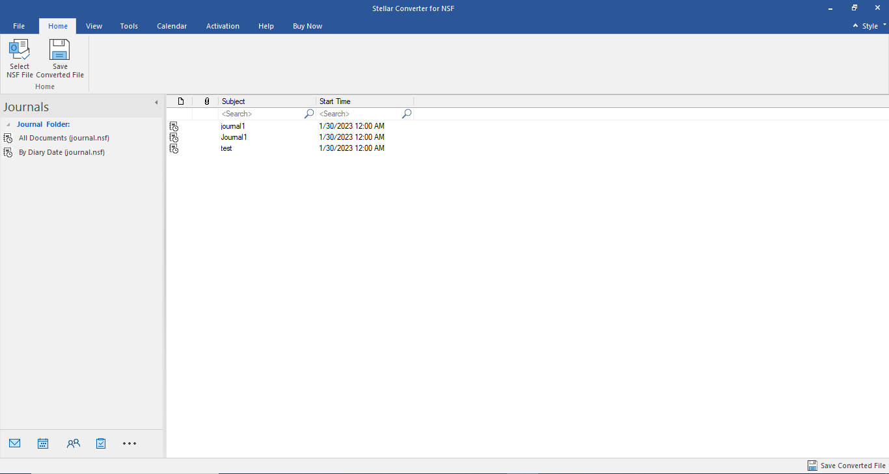Select the lowercase 'journal1' subject entry
The image size is (889, 474).
[x=233, y=126]
